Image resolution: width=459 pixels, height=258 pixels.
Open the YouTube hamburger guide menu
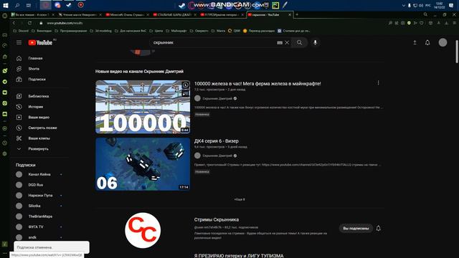coord(19,43)
